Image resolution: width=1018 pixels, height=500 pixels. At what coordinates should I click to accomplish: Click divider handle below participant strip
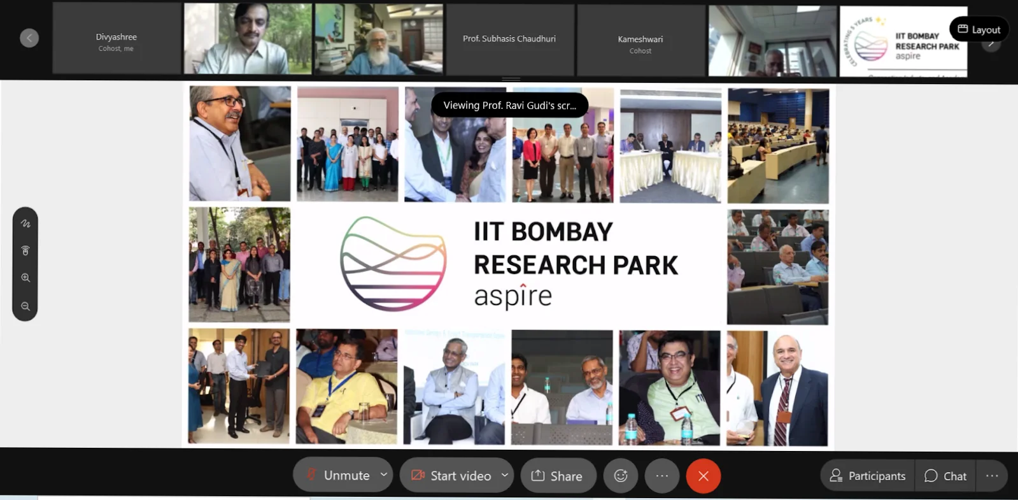[x=511, y=80]
